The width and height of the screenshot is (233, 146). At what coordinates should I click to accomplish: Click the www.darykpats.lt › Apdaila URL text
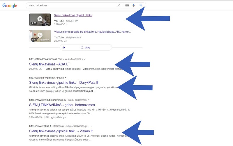[x=46, y=78]
